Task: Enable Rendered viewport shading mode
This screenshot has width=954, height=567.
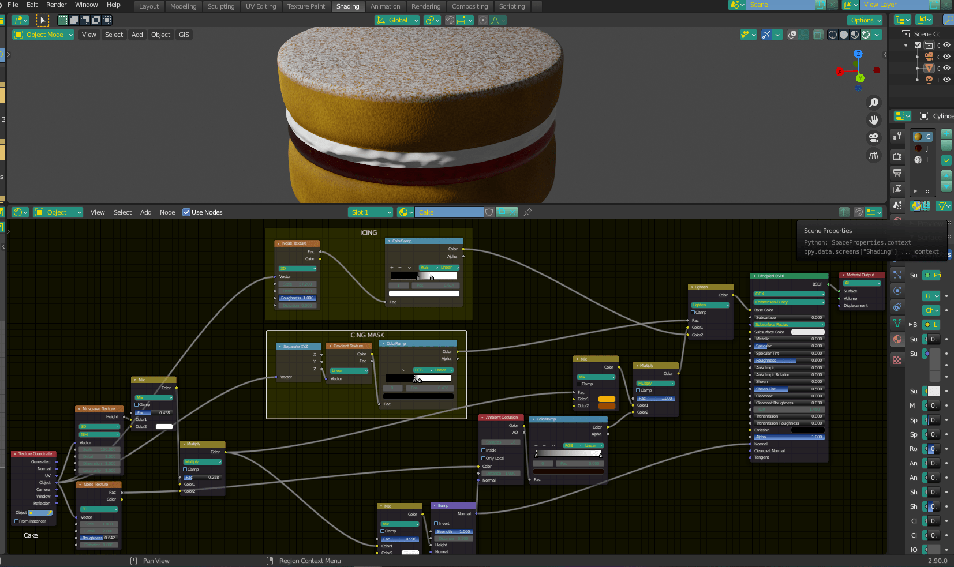Action: 866,34
